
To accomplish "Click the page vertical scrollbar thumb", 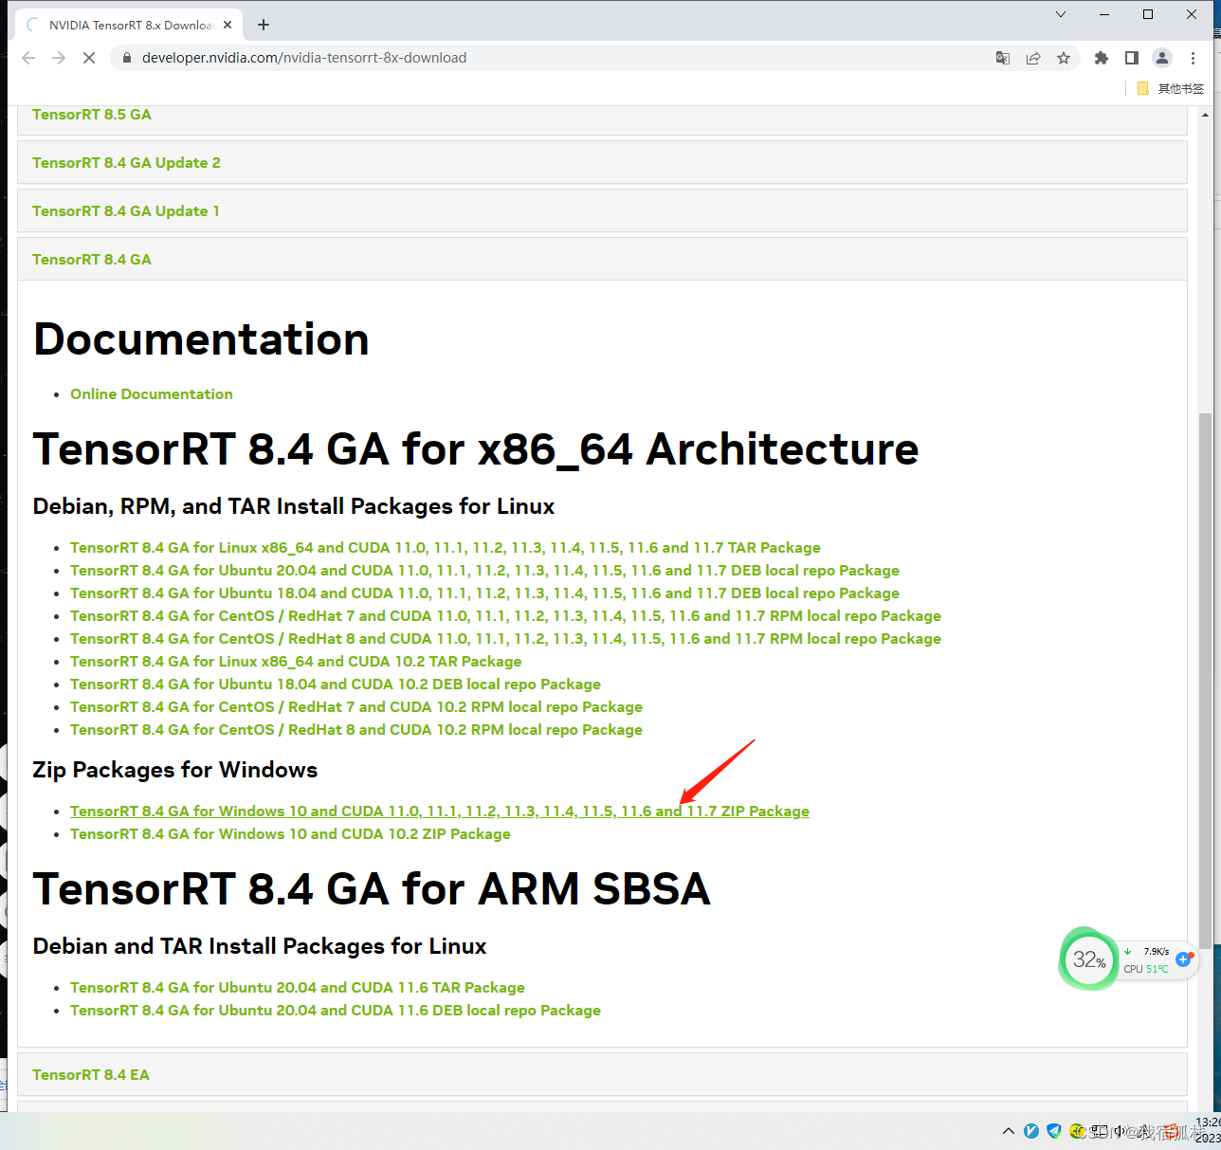I will pyautogui.click(x=1205, y=679).
